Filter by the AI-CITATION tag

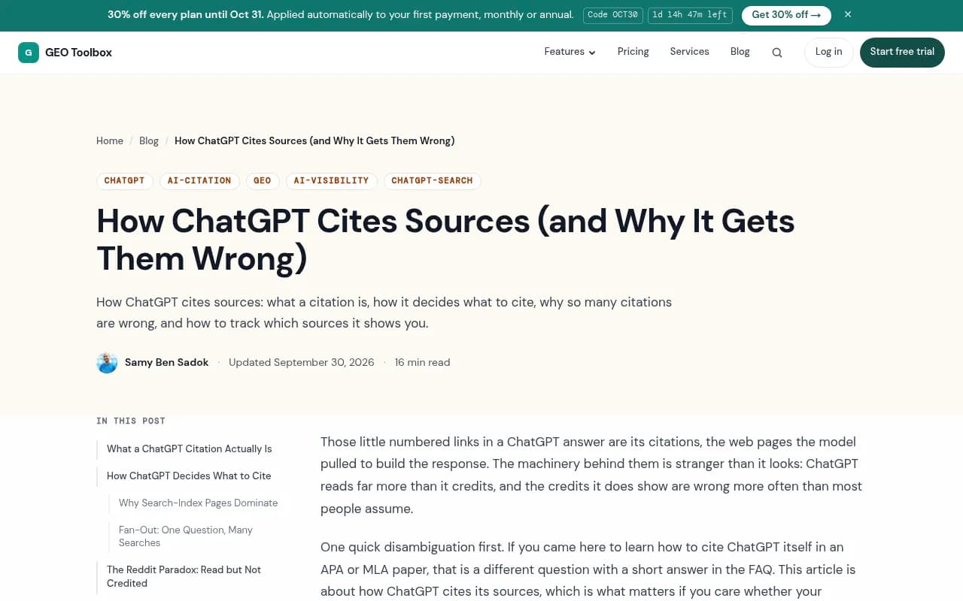[x=199, y=181]
